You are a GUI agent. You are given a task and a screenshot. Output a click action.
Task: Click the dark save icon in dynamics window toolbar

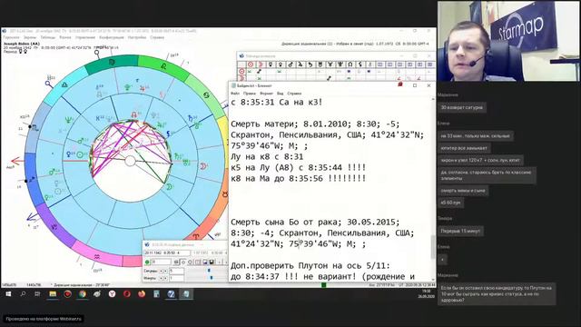[212, 263]
